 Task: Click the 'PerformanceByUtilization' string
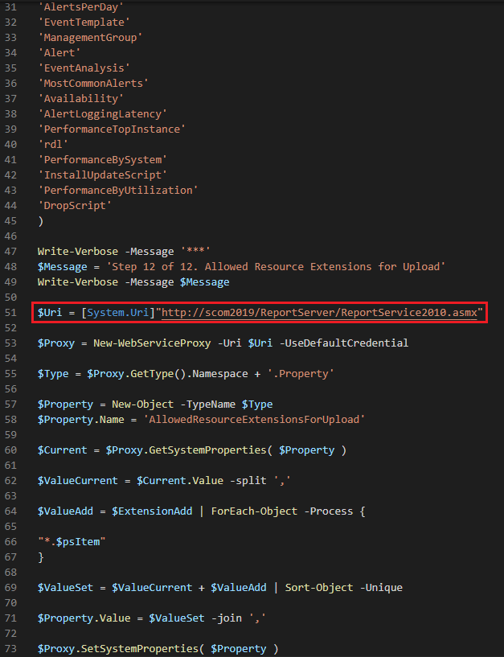tap(118, 191)
